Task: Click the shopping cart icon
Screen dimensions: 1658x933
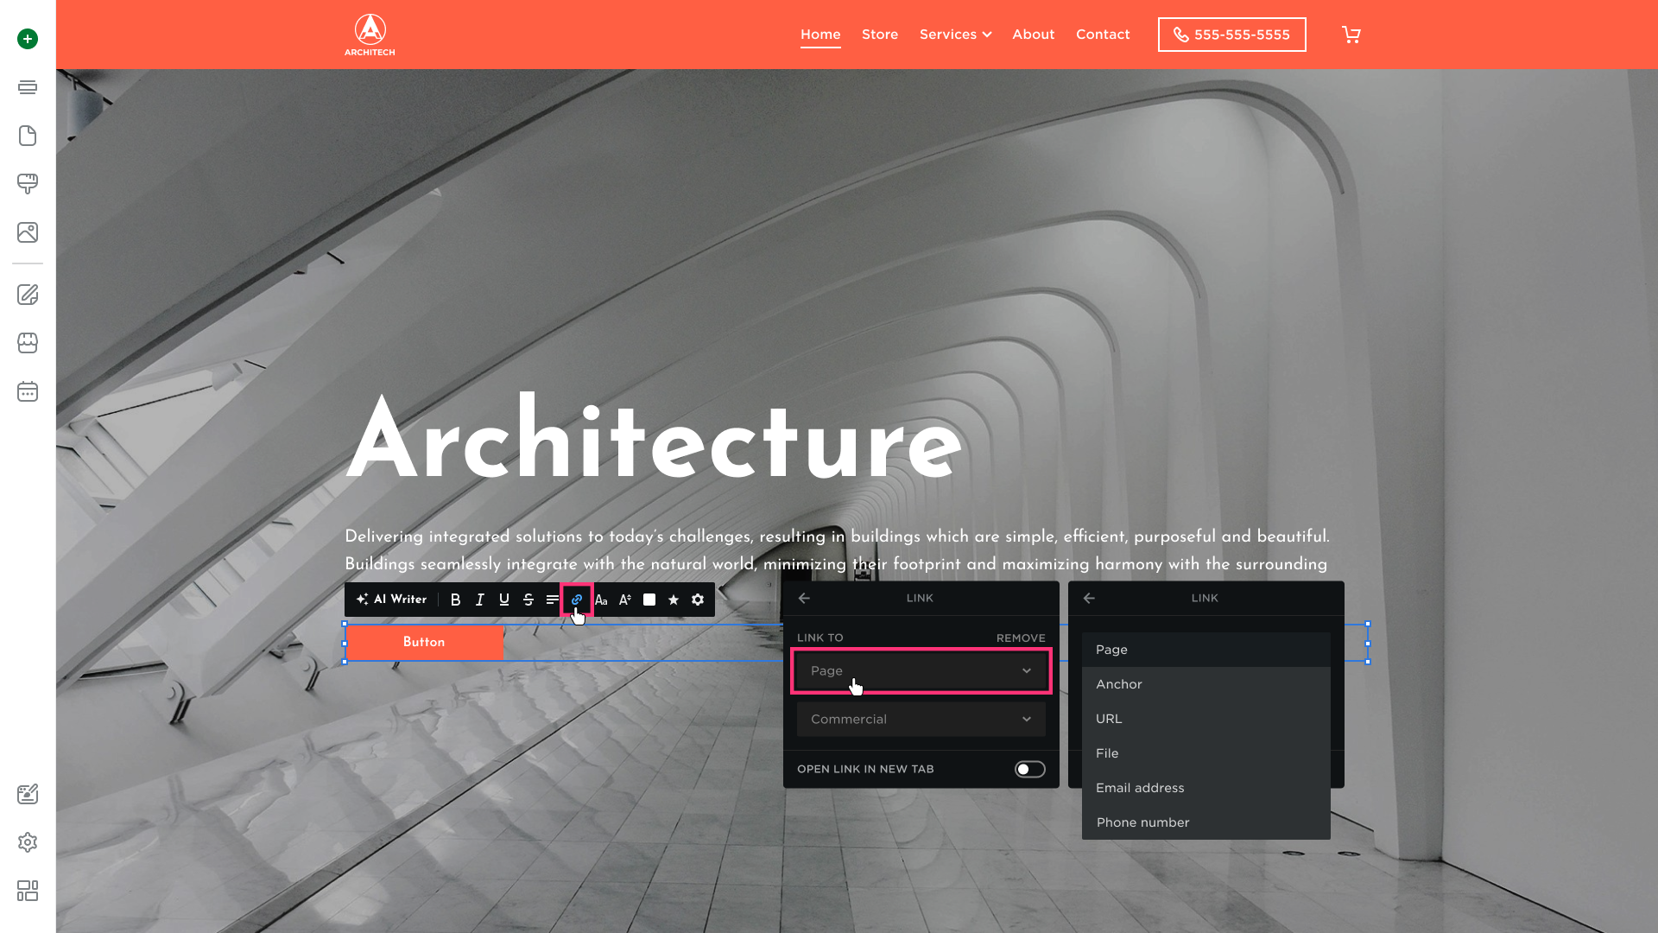Action: [x=1351, y=35]
